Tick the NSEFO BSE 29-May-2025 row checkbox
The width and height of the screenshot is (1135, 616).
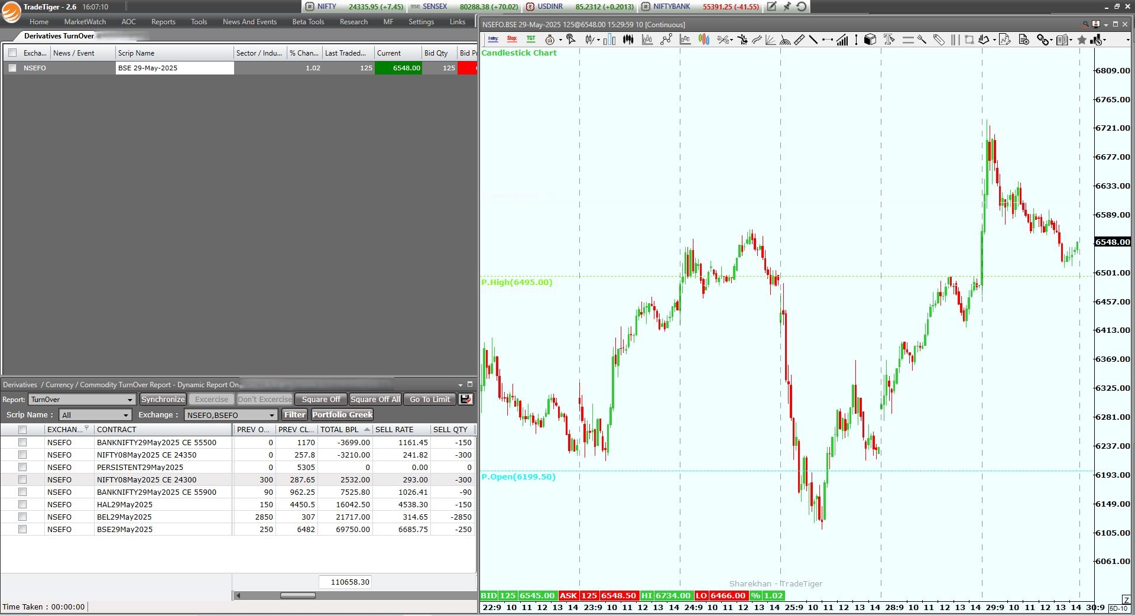(x=12, y=68)
